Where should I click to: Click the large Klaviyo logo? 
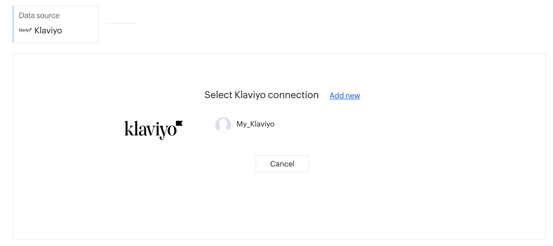(153, 130)
